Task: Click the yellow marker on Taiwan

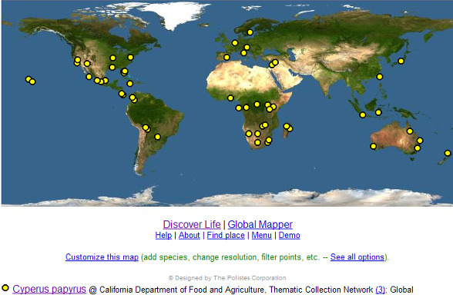Action: pos(380,77)
